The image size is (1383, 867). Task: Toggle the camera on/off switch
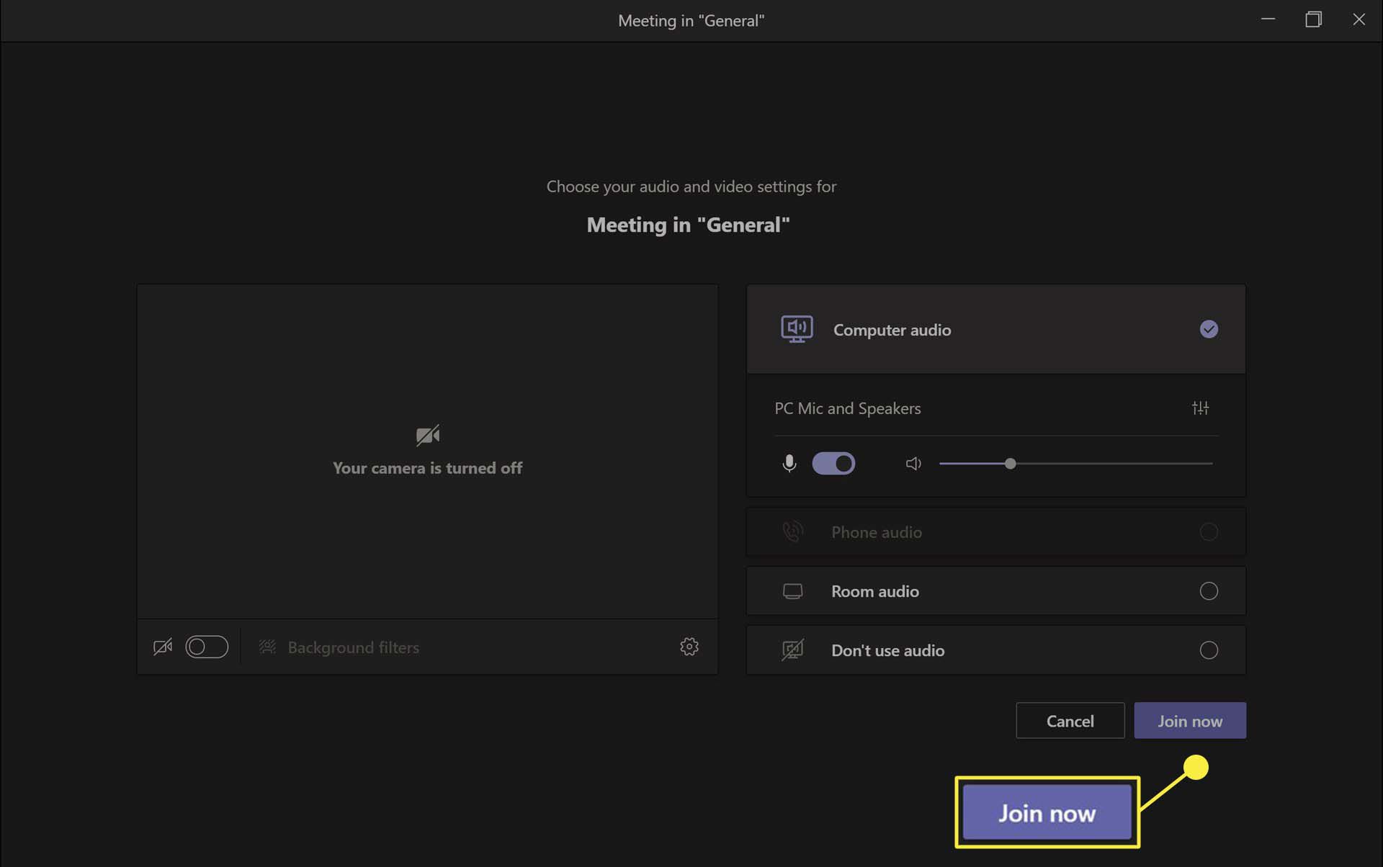[x=206, y=646]
